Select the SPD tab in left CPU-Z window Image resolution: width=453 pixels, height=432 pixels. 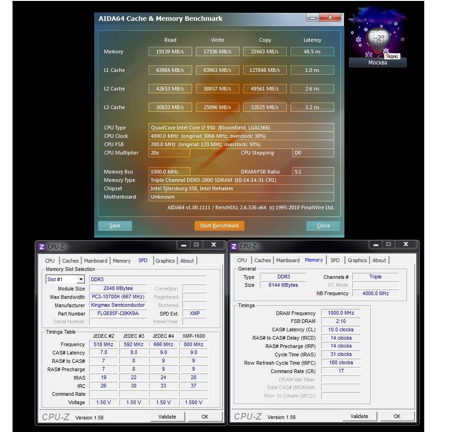tap(142, 260)
